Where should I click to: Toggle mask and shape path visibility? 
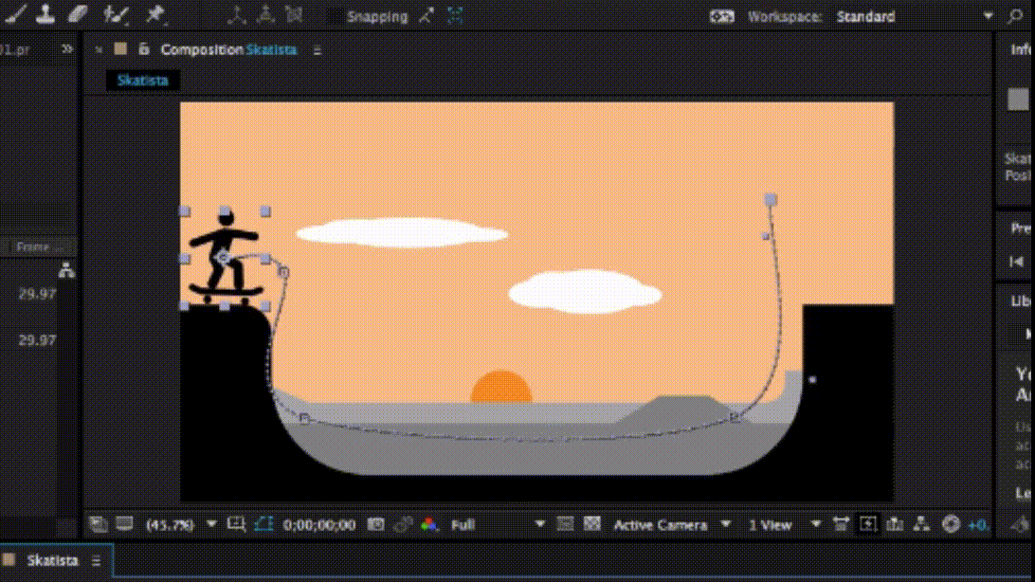point(263,524)
